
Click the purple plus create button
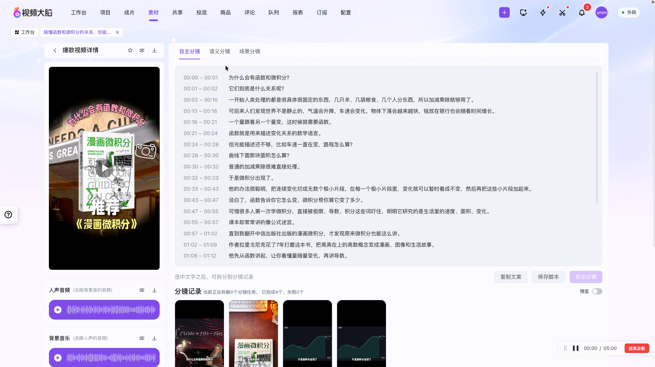[504, 13]
